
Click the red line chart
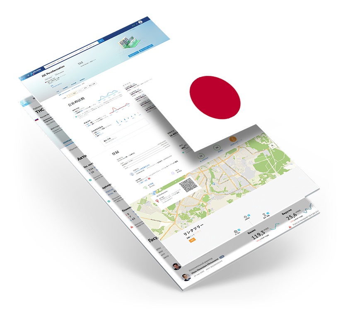tap(120, 108)
